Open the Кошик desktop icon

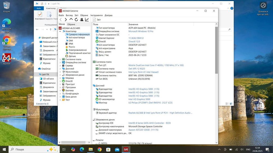[x=7, y=7]
